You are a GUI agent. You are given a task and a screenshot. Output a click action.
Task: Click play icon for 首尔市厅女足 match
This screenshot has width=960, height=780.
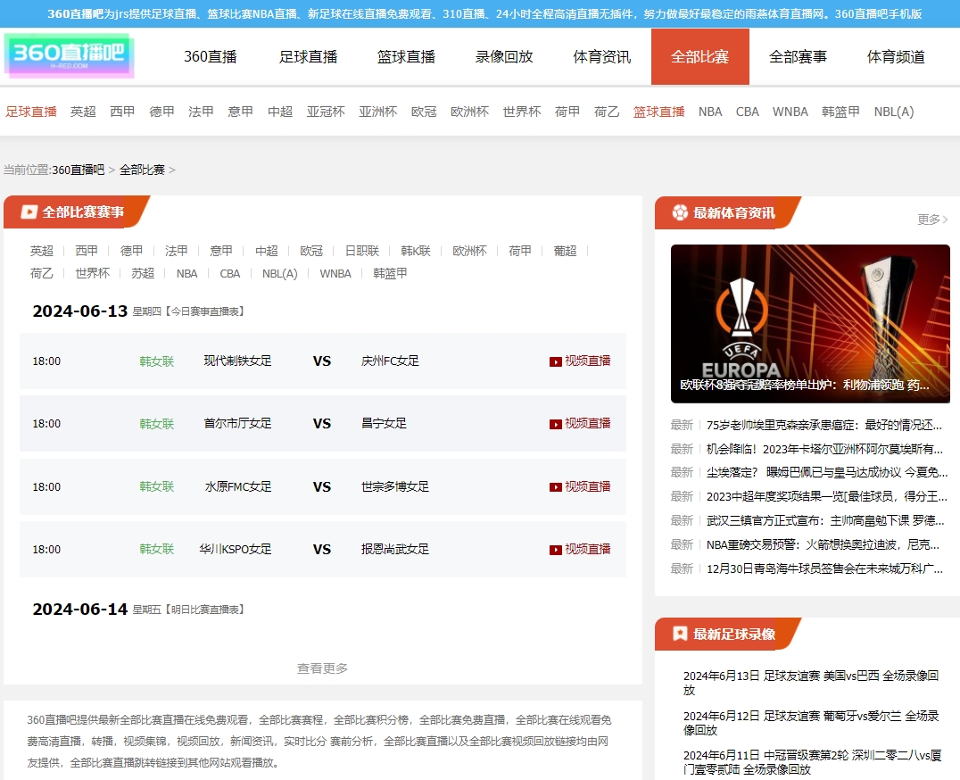(555, 424)
